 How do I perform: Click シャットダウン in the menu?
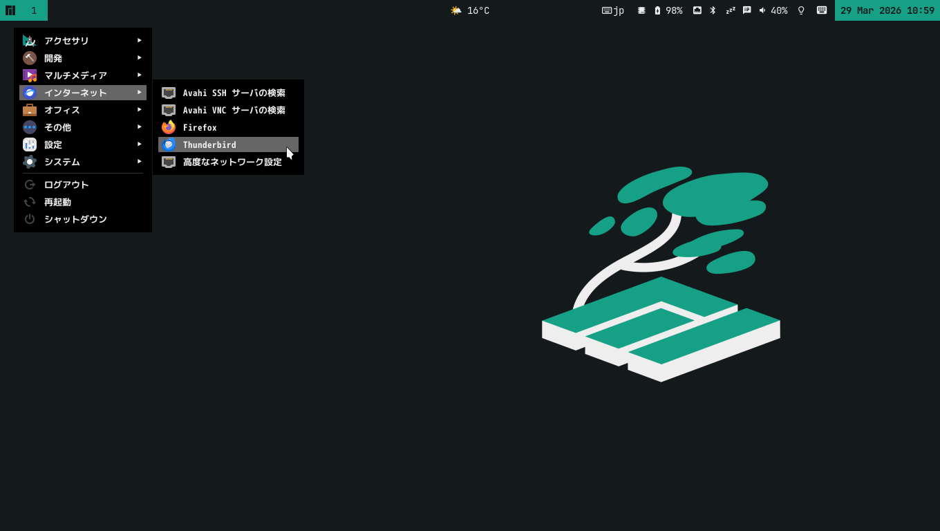75,219
